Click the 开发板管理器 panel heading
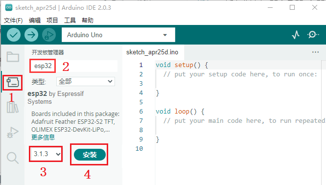 [47, 52]
